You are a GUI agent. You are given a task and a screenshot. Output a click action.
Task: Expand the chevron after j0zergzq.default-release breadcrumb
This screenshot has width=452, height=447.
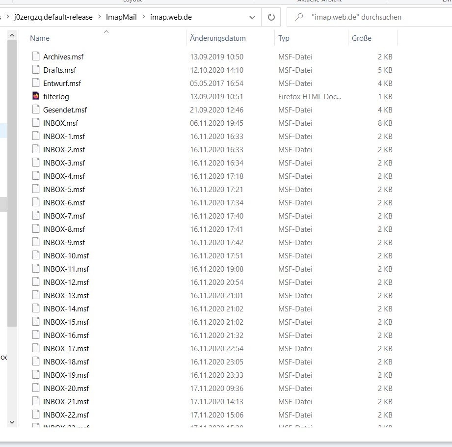[99, 17]
